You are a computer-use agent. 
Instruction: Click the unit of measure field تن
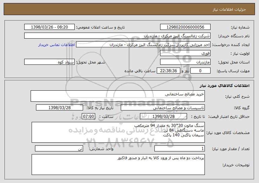point(59,148)
